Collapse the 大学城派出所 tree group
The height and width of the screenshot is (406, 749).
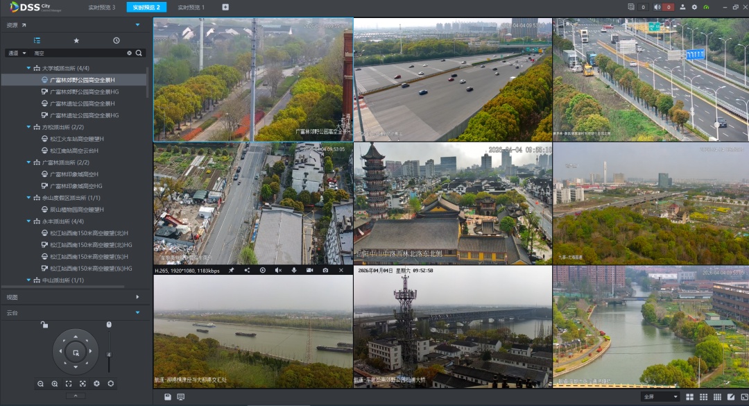(x=28, y=68)
